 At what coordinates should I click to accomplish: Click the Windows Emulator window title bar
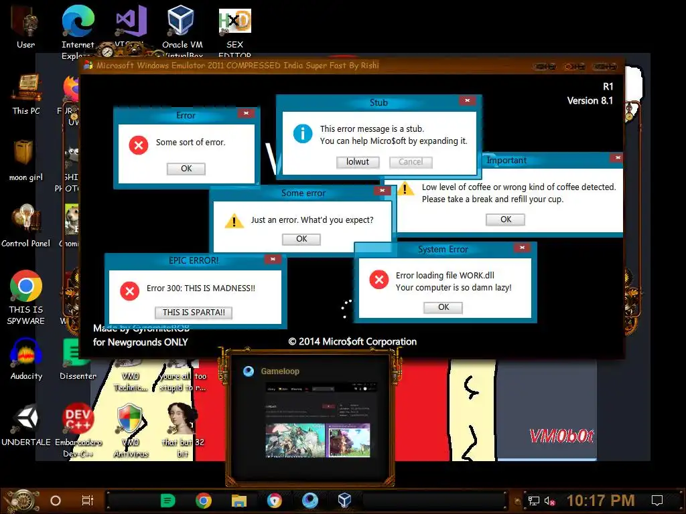352,66
